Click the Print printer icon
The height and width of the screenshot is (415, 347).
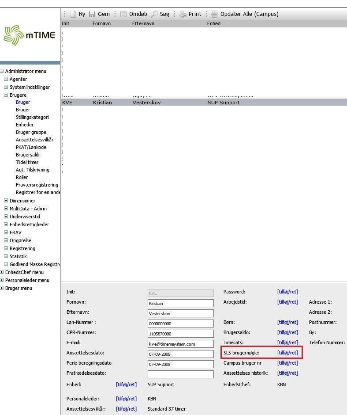pyautogui.click(x=183, y=14)
